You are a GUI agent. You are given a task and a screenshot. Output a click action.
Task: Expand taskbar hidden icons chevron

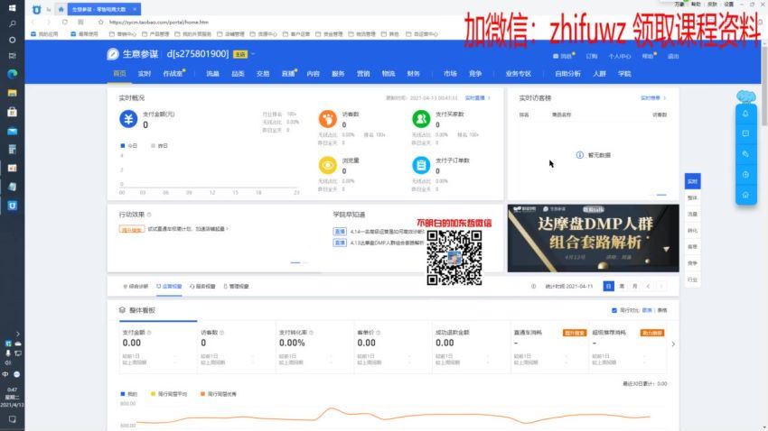[18, 334]
